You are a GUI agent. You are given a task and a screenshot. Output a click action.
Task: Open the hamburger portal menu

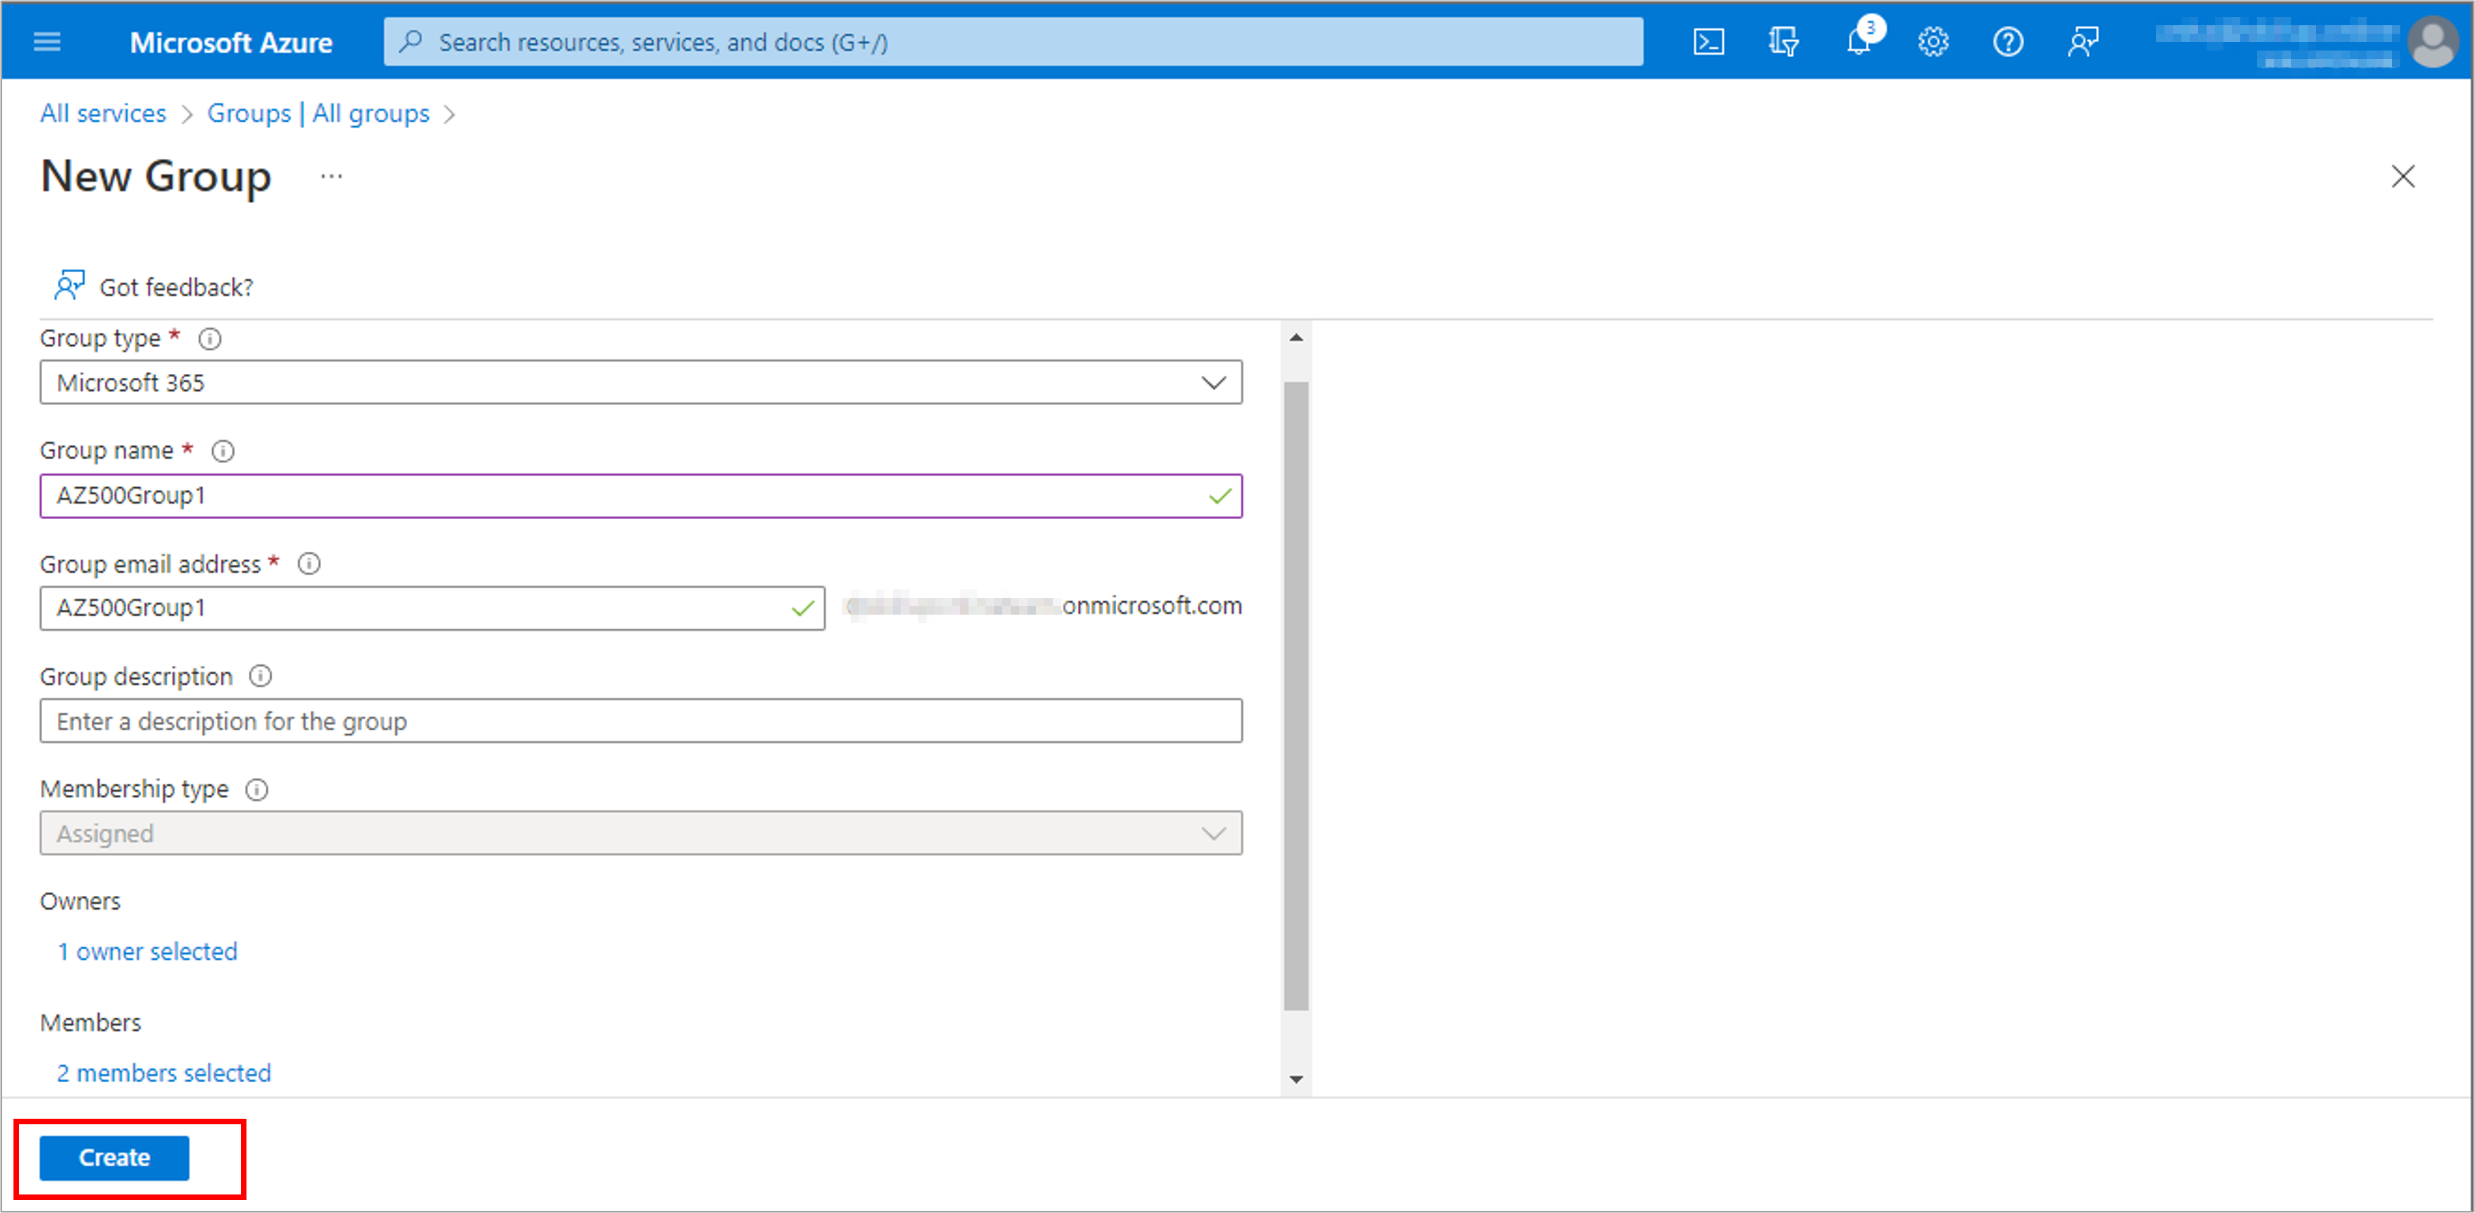(47, 42)
